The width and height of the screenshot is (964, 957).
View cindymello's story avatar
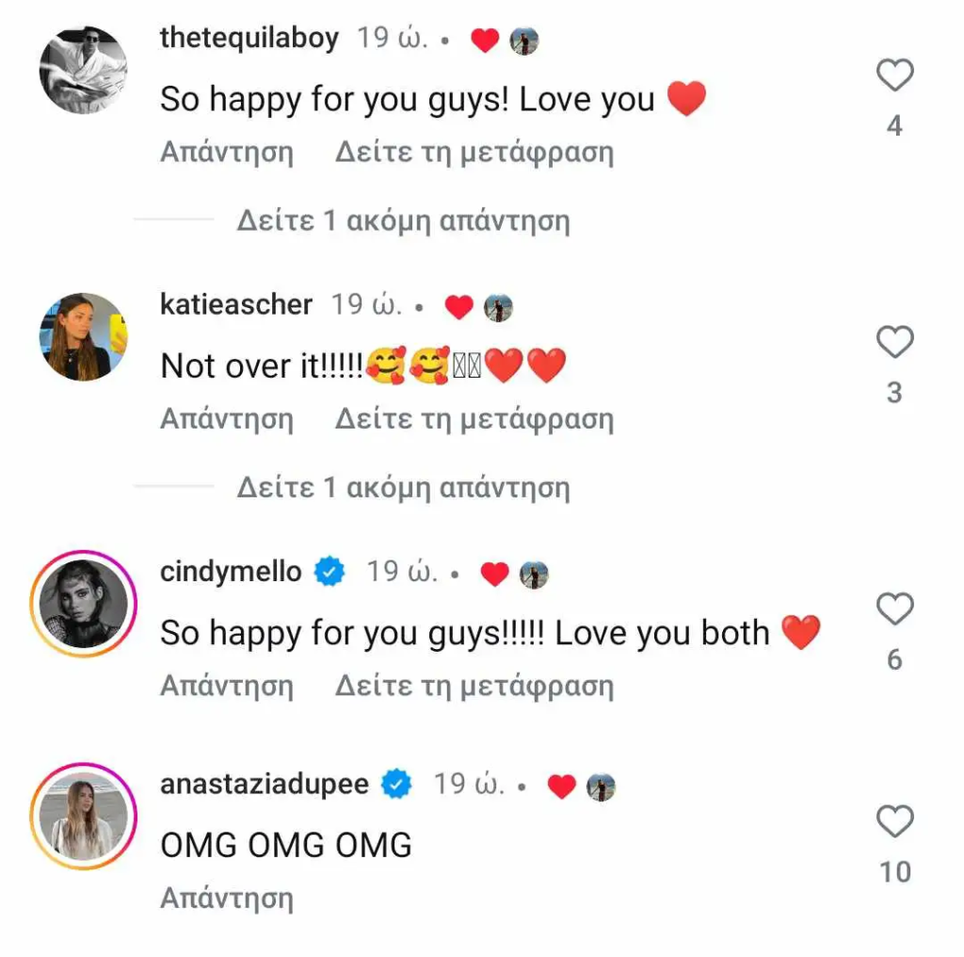pos(83,604)
